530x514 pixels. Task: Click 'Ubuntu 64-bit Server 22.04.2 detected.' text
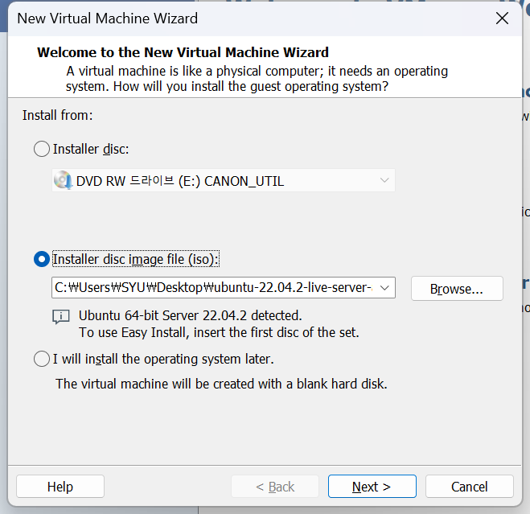click(x=191, y=315)
